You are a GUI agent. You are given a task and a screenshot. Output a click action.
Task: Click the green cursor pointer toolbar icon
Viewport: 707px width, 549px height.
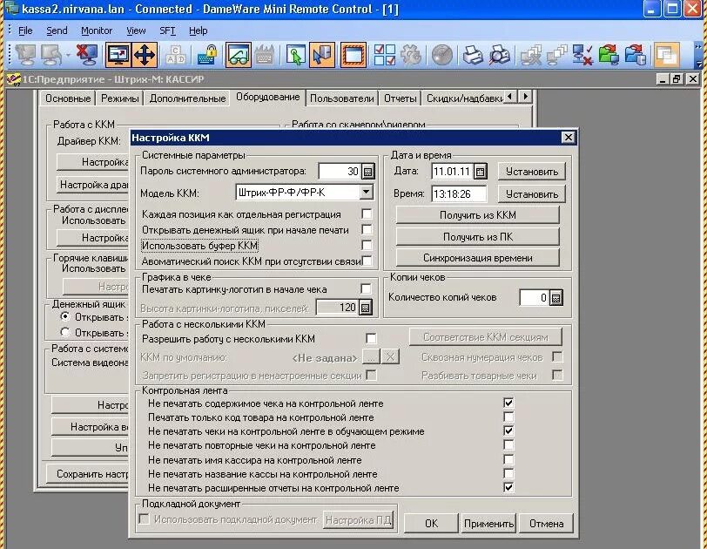[x=296, y=56]
